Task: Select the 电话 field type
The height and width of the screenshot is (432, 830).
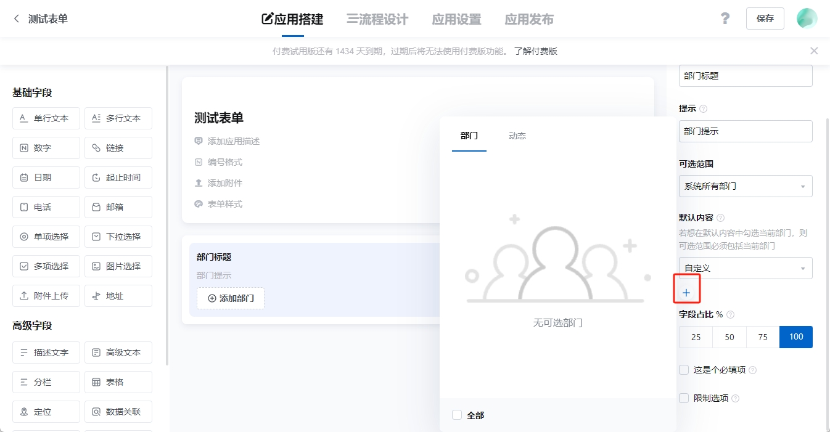Action: pos(46,206)
